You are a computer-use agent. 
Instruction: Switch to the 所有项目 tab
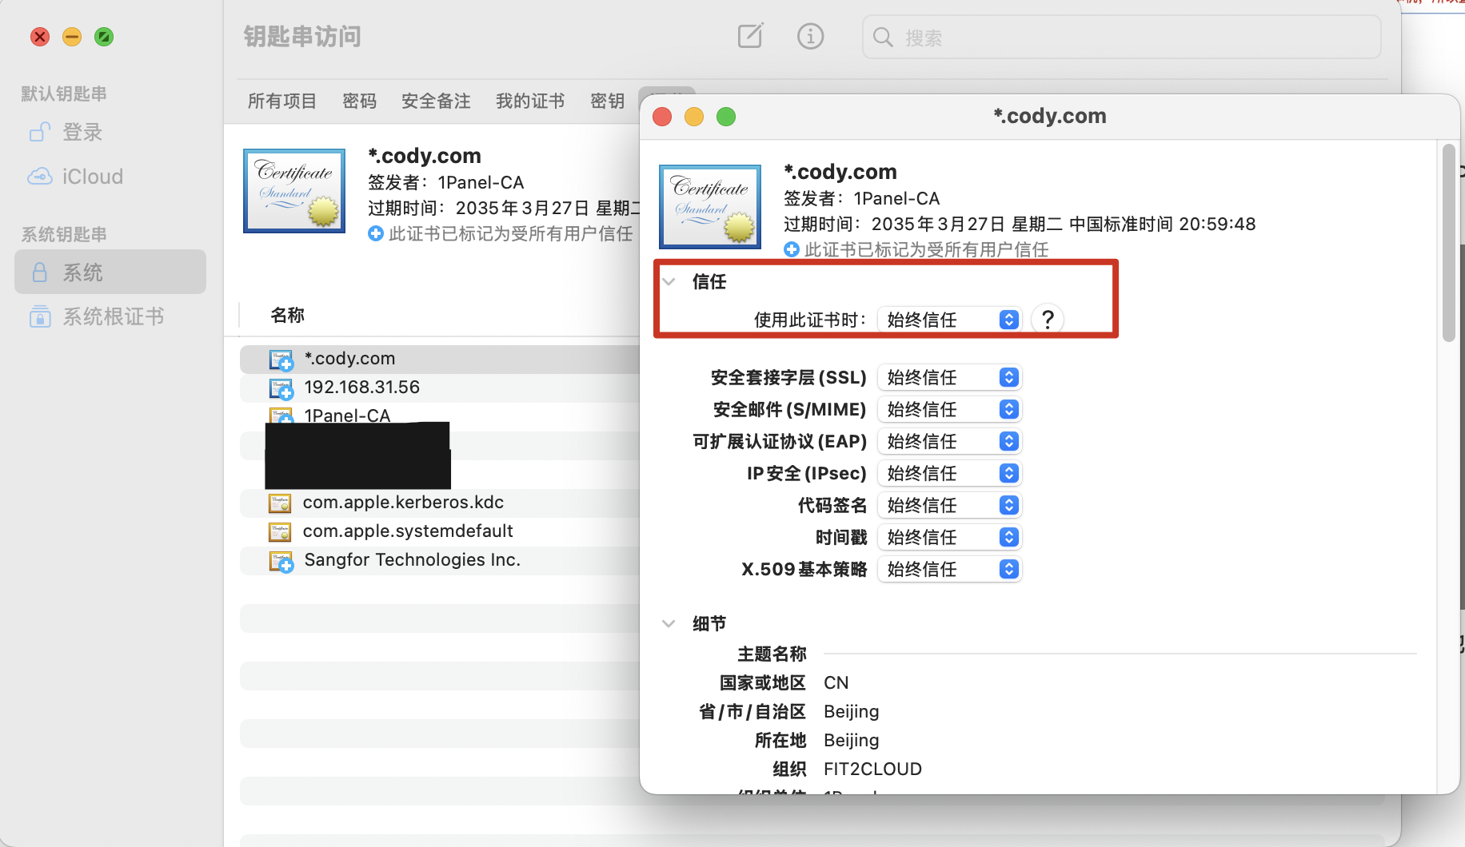click(x=281, y=101)
